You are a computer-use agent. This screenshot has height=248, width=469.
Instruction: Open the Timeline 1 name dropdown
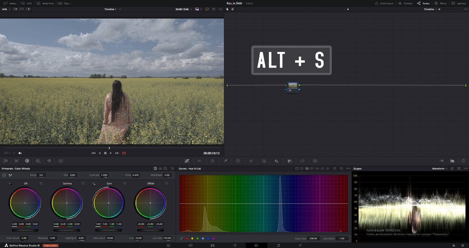point(113,9)
